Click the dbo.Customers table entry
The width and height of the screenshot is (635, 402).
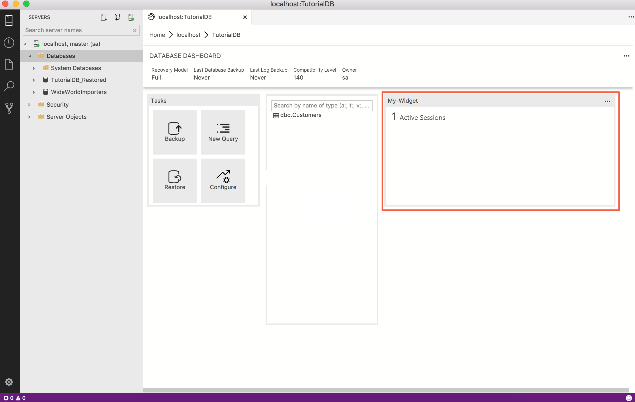tap(301, 115)
